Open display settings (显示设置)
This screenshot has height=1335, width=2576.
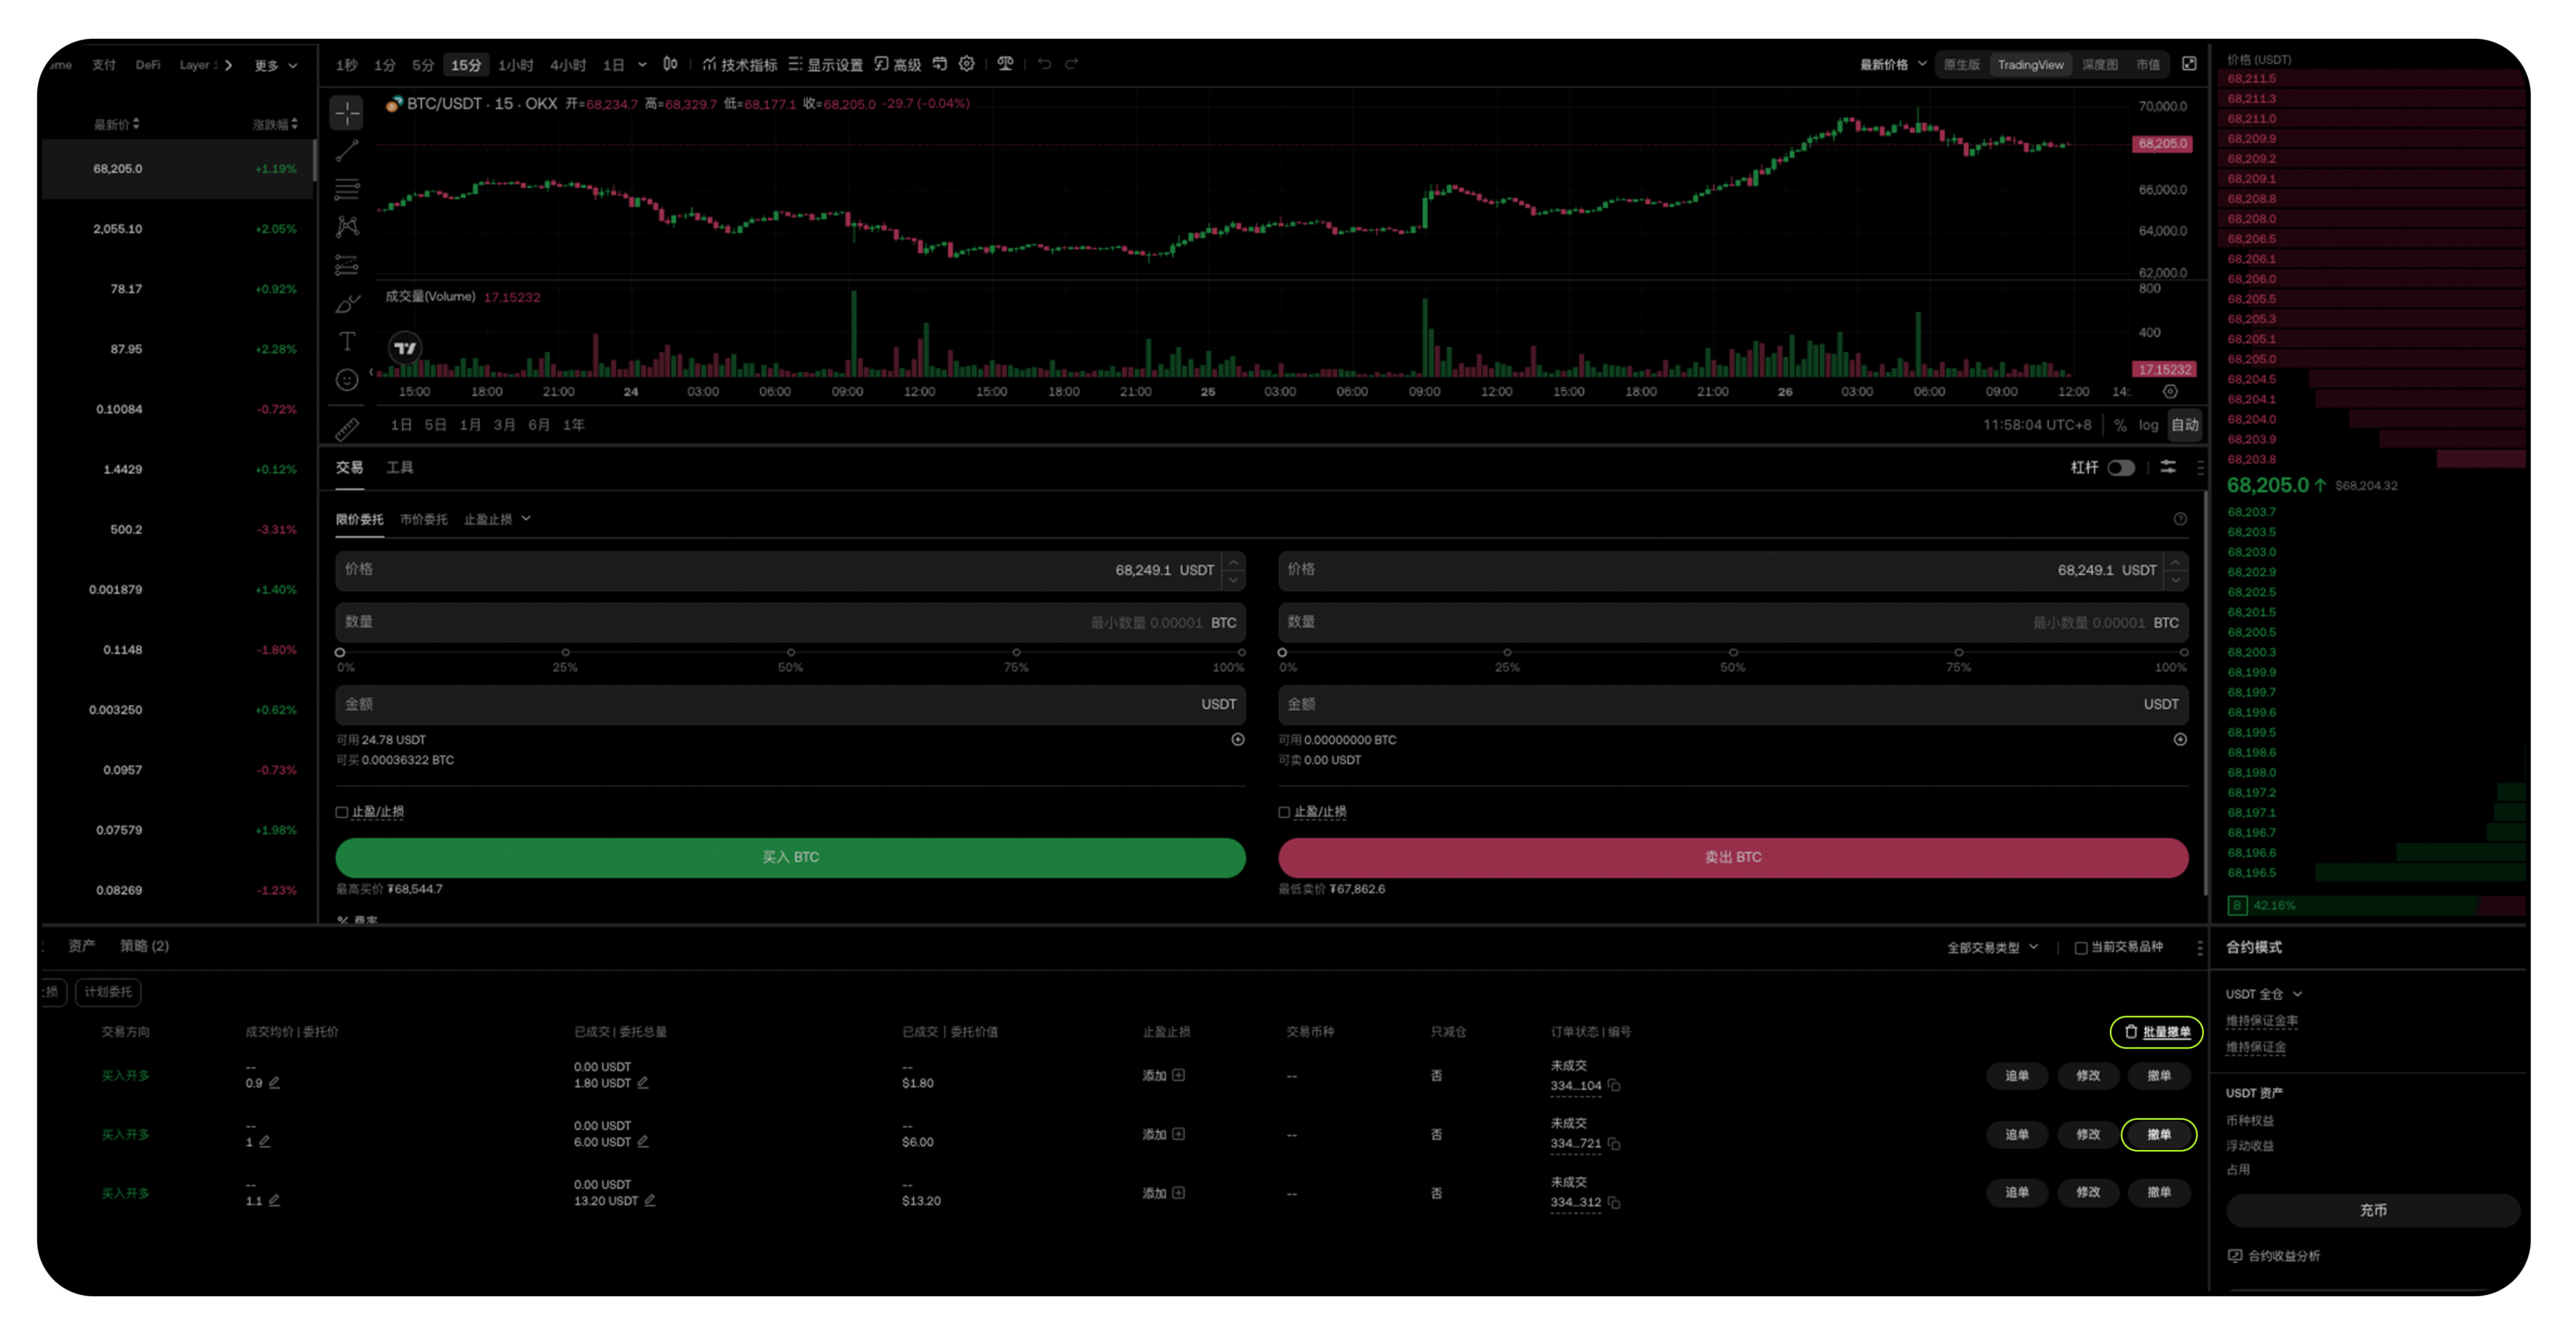point(826,65)
